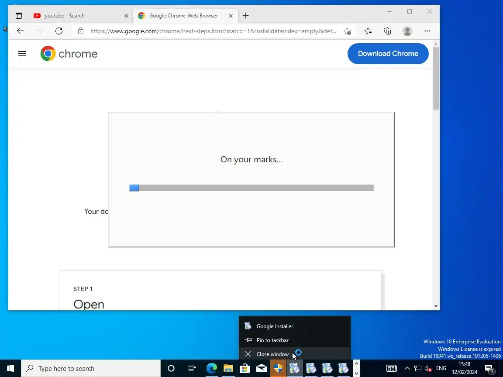
Task: Expand the taskbar overflow arrows
Action: [x=356, y=369]
